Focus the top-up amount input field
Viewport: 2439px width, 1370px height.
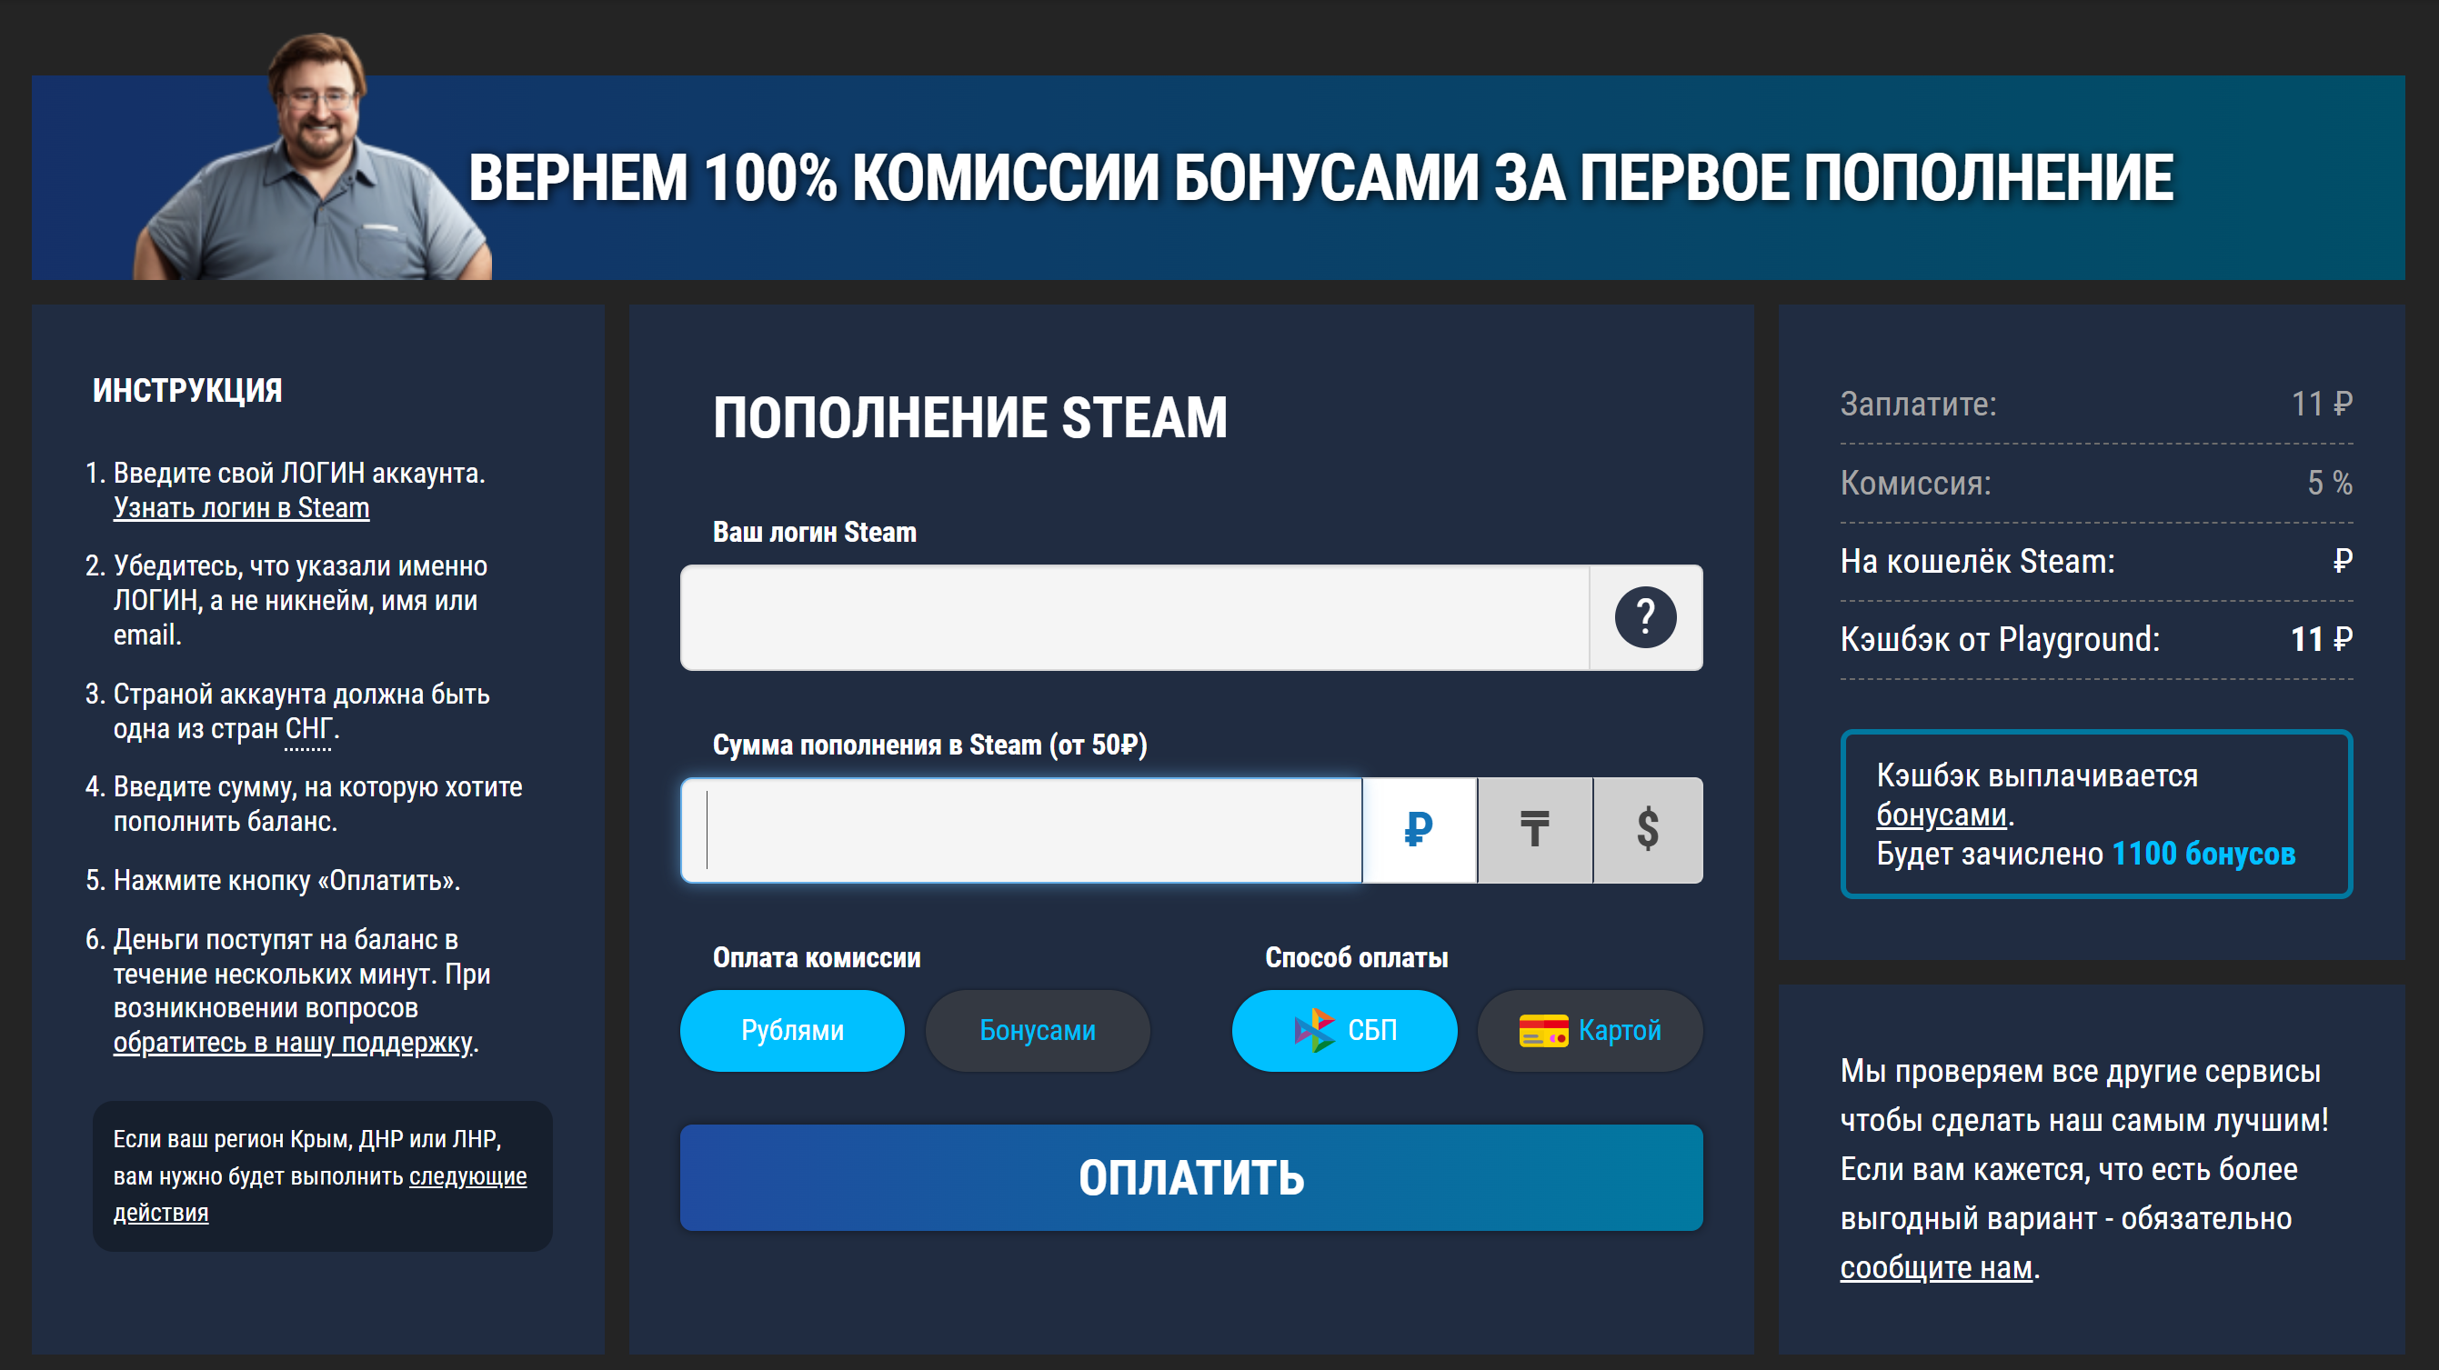pyautogui.click(x=1022, y=829)
